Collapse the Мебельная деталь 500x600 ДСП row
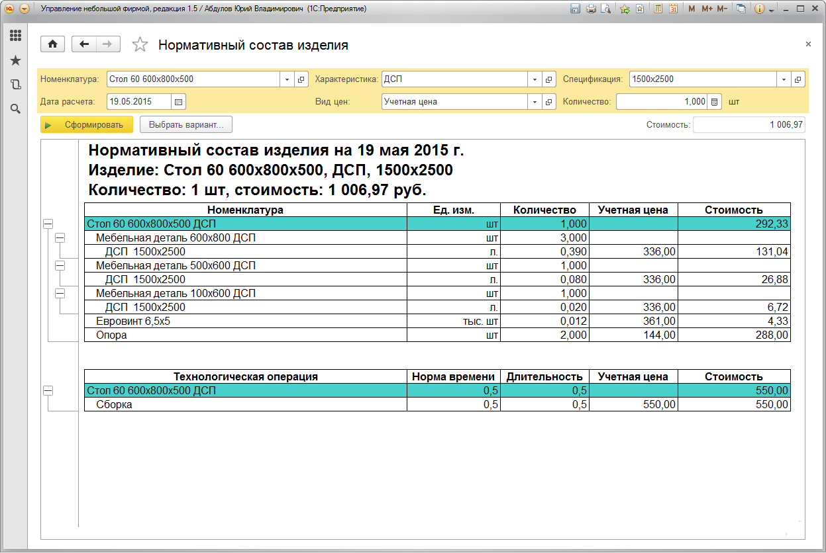 pyautogui.click(x=60, y=265)
